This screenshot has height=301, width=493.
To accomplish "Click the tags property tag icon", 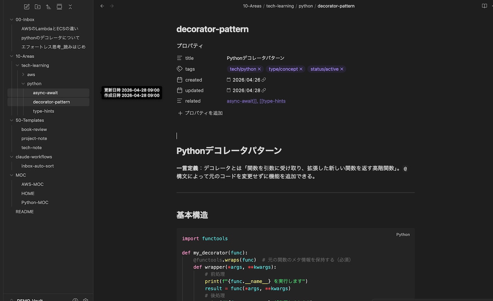I will [180, 69].
